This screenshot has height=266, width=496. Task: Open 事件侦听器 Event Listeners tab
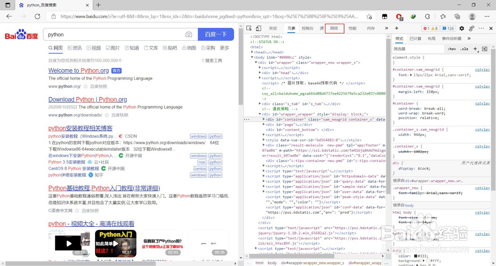(x=452, y=38)
